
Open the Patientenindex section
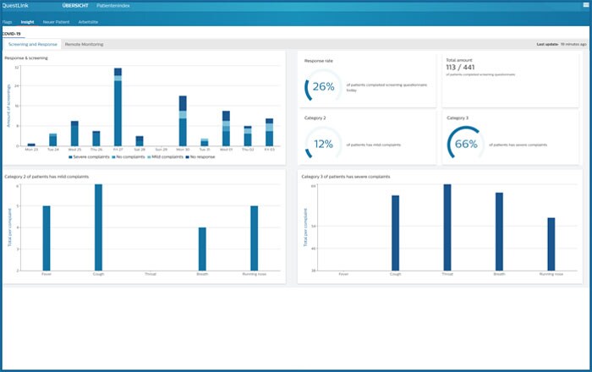[112, 6]
